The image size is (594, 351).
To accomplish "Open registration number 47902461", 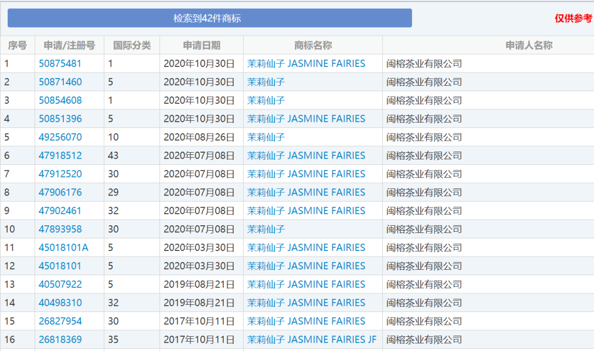I will tap(60, 211).
